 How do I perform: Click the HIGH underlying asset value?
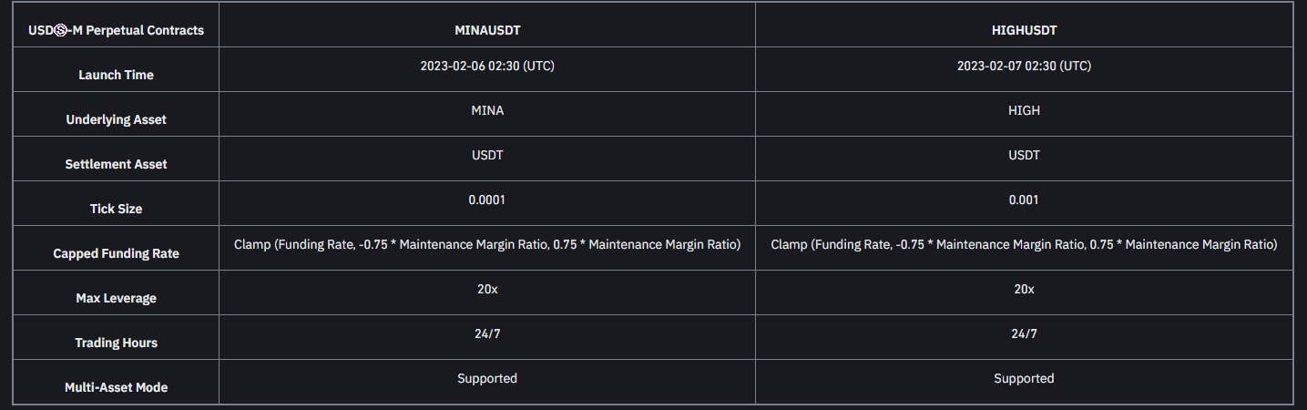click(1024, 110)
